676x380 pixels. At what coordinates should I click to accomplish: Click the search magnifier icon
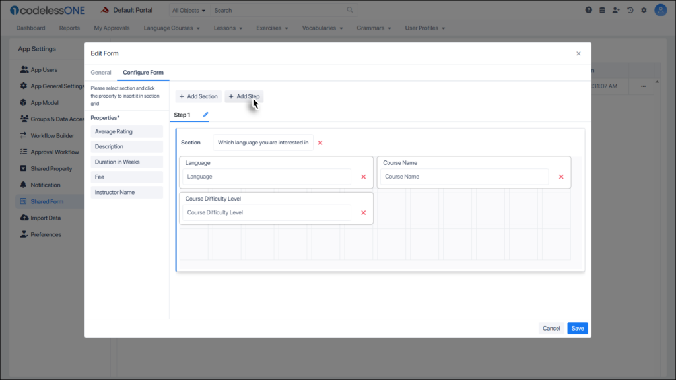(350, 9)
